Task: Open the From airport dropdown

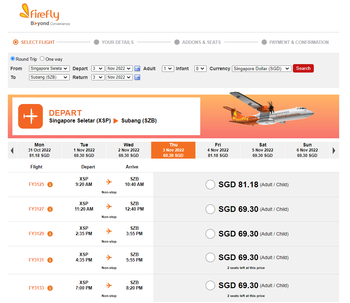Action: coord(49,68)
